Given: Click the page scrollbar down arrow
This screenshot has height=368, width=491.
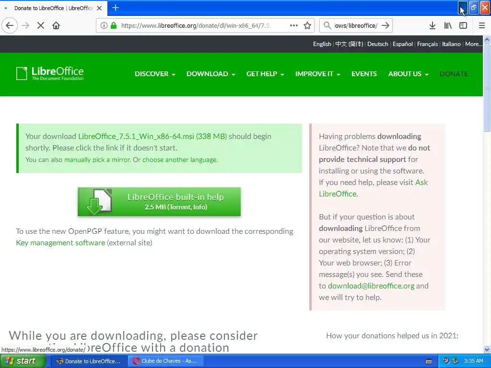Looking at the screenshot, I should point(487,349).
